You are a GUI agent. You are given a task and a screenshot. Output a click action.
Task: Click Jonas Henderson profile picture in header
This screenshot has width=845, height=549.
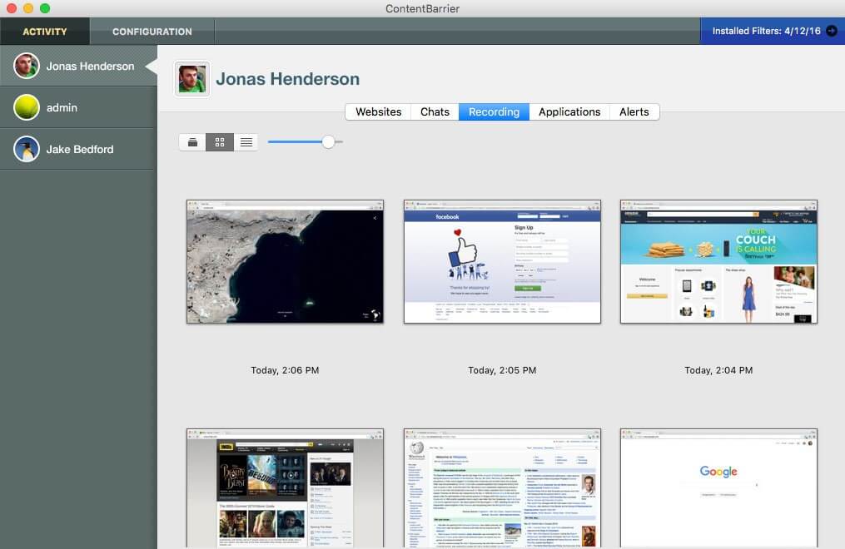192,79
